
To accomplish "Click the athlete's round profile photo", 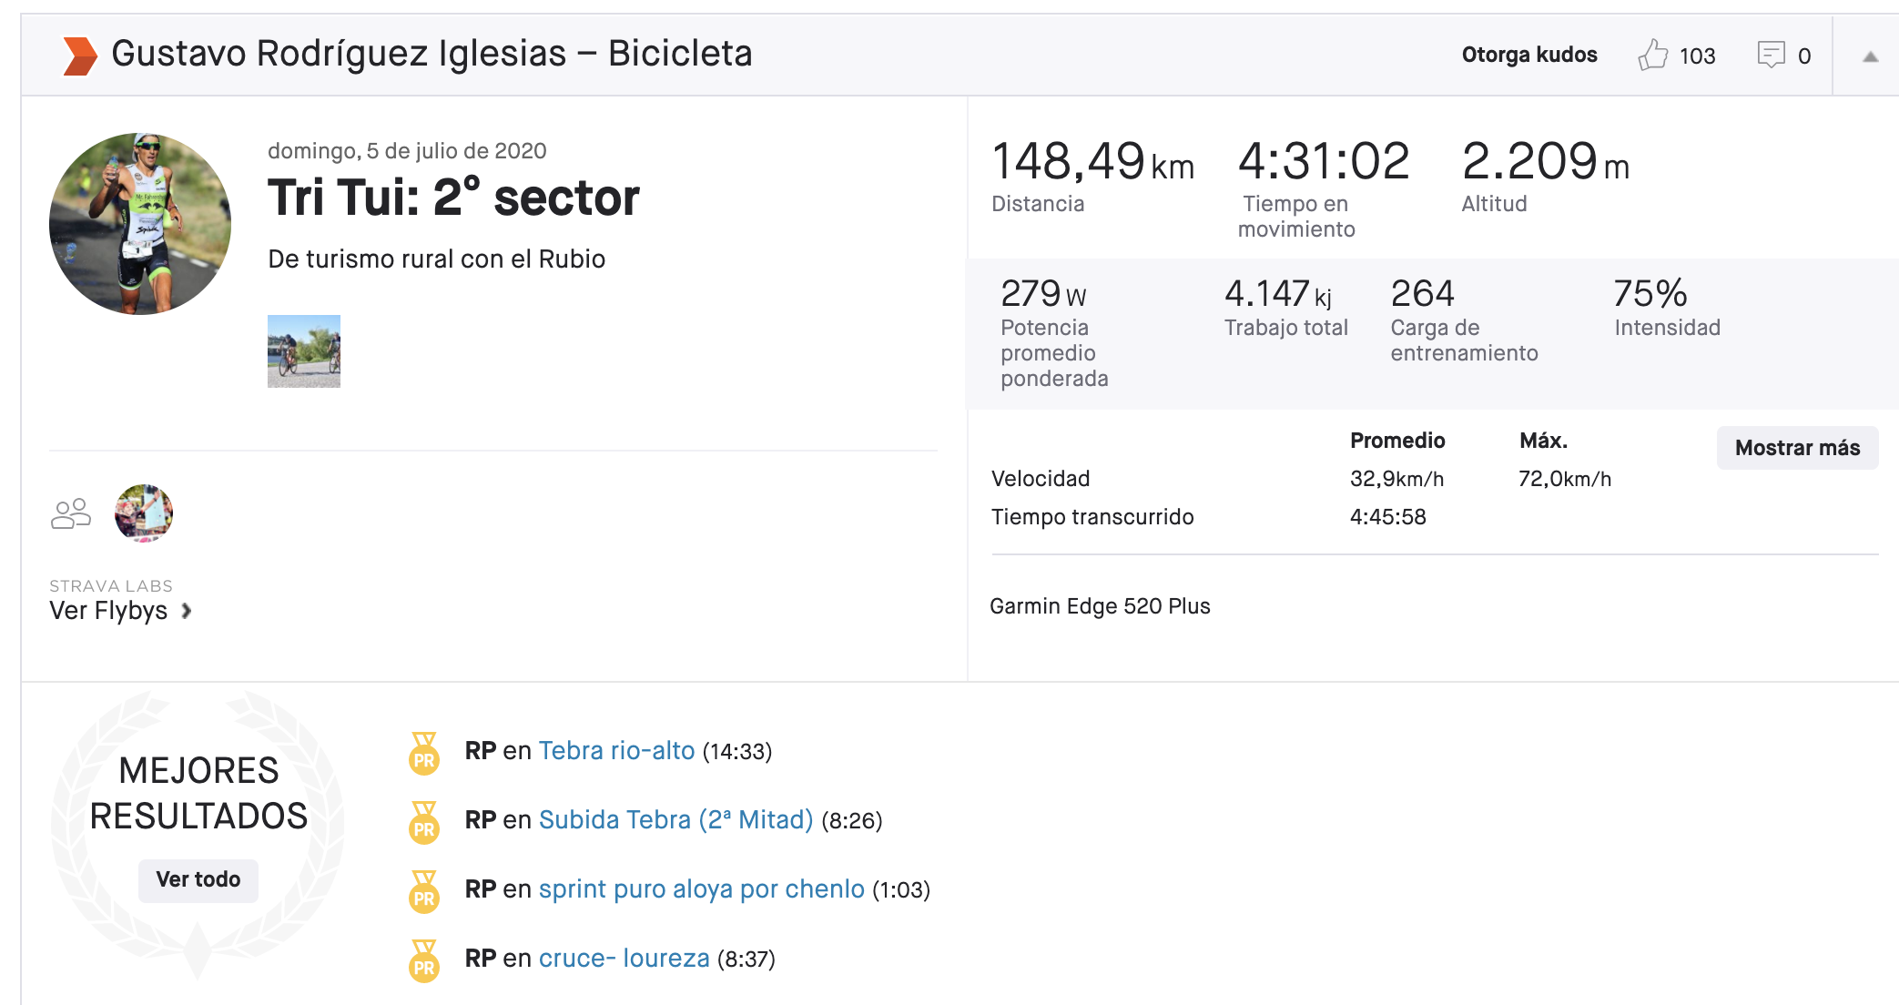I will tap(140, 224).
